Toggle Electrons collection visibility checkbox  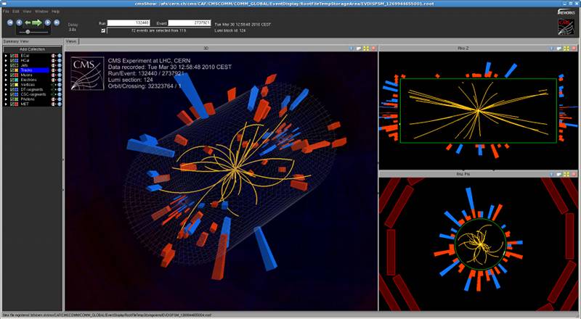tap(12, 80)
